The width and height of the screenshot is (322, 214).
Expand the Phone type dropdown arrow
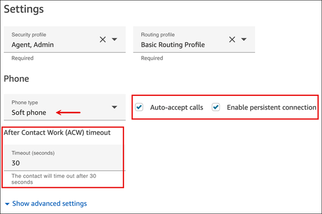[x=114, y=108]
